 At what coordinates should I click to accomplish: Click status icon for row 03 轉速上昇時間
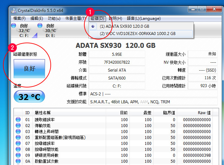point(18,131)
